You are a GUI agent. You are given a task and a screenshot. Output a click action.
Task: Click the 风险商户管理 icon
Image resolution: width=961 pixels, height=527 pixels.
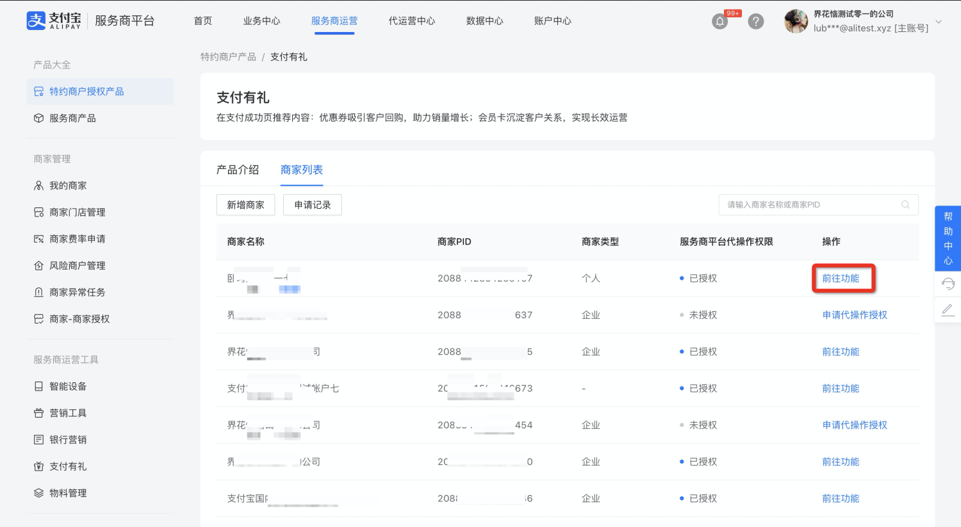pos(38,266)
